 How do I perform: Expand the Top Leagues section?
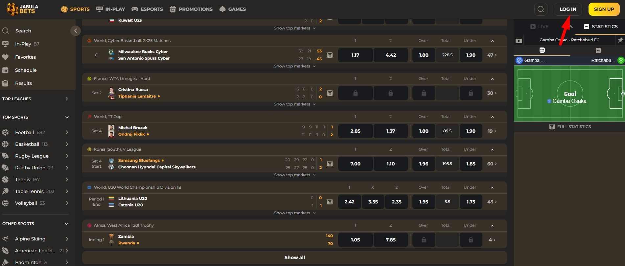(x=66, y=99)
